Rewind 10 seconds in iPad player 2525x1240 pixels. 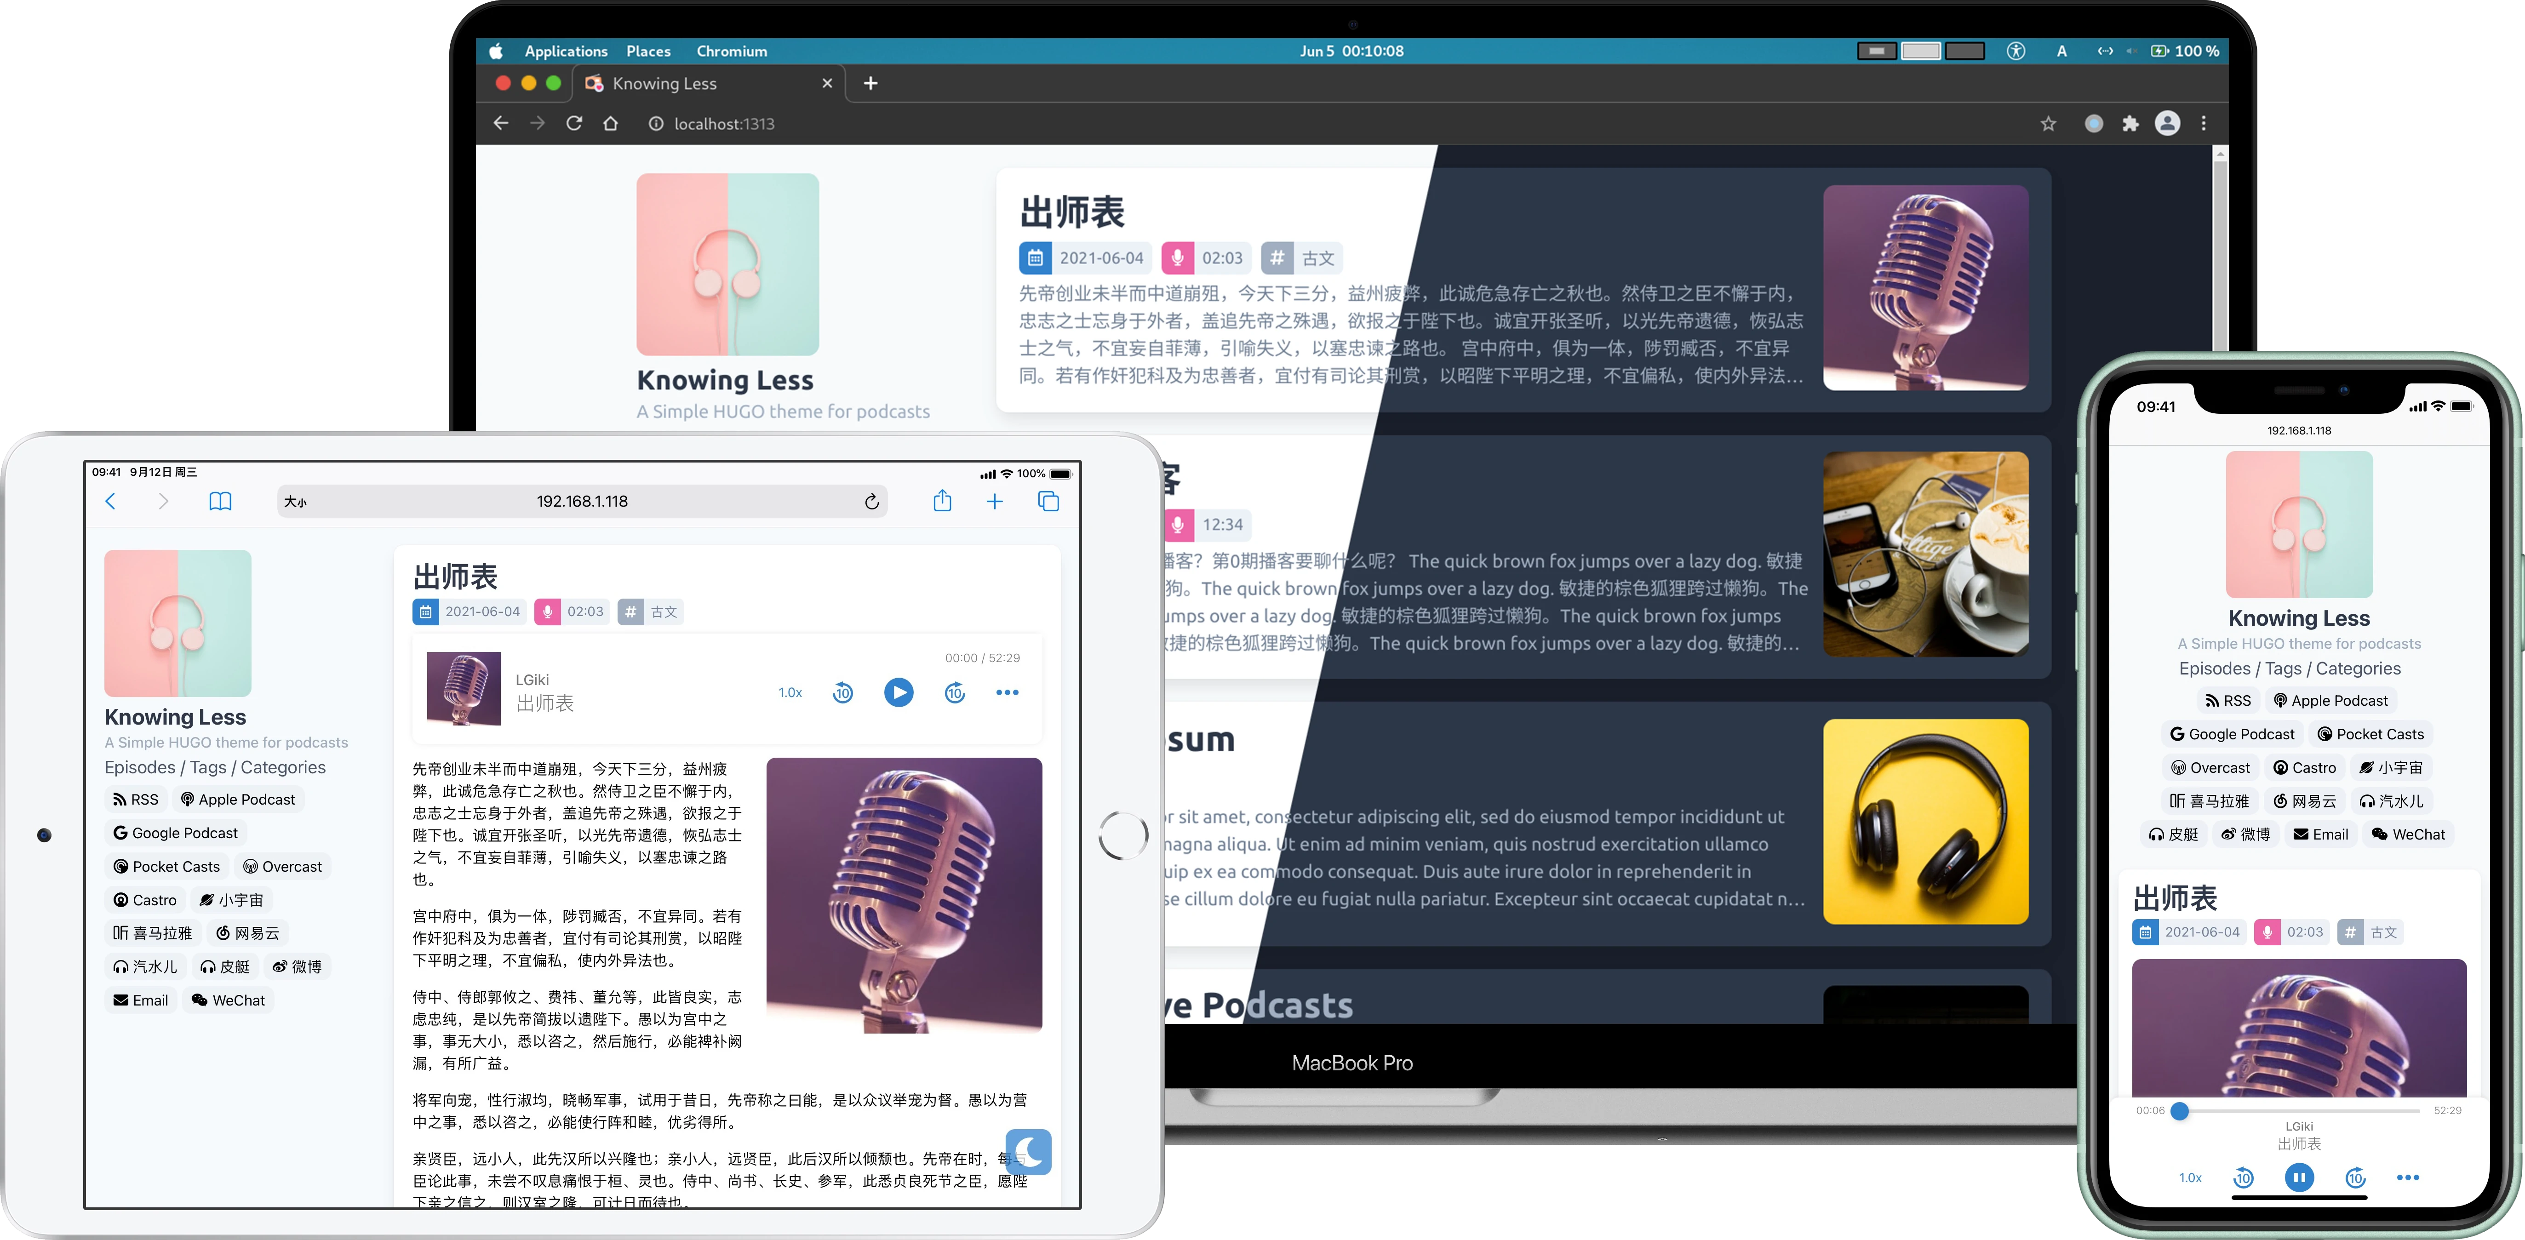coord(842,693)
